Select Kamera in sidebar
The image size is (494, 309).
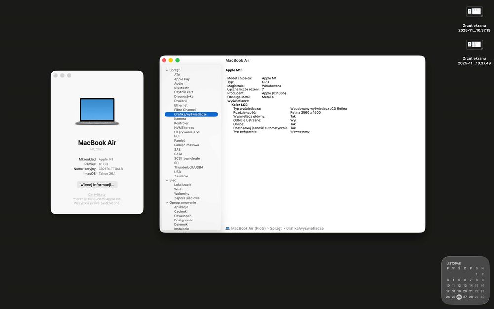[x=180, y=119]
